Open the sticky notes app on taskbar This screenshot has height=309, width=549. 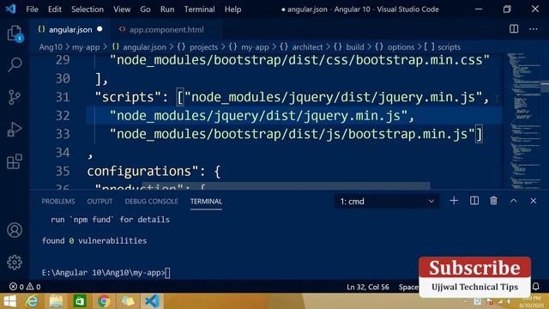(x=128, y=301)
